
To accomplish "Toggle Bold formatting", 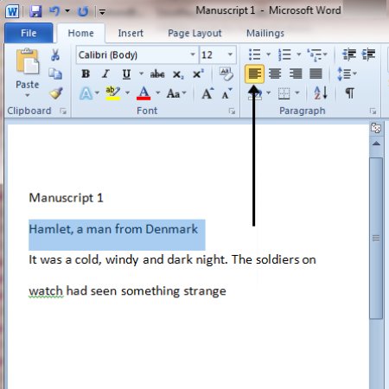I will 86,74.
